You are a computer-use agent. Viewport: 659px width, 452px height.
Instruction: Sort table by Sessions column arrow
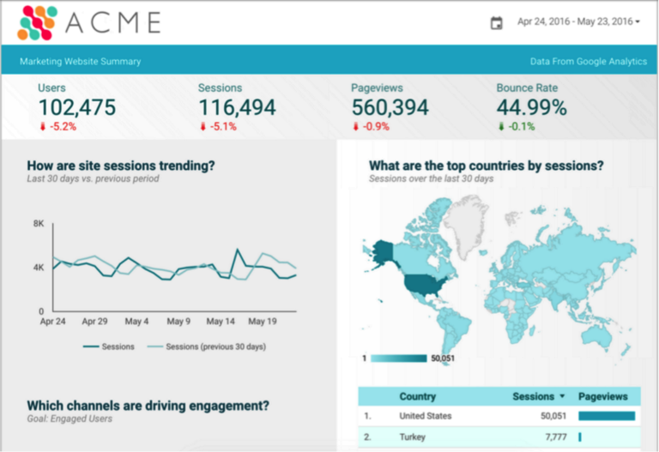[x=562, y=397]
